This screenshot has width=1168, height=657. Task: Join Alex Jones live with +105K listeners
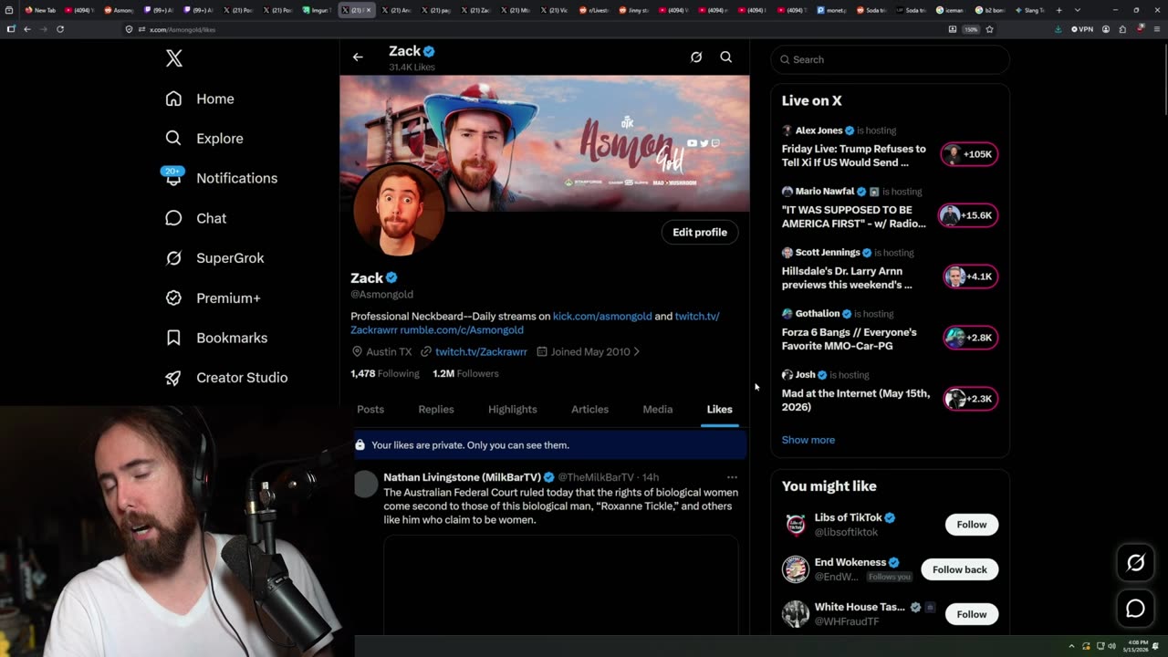(x=969, y=154)
